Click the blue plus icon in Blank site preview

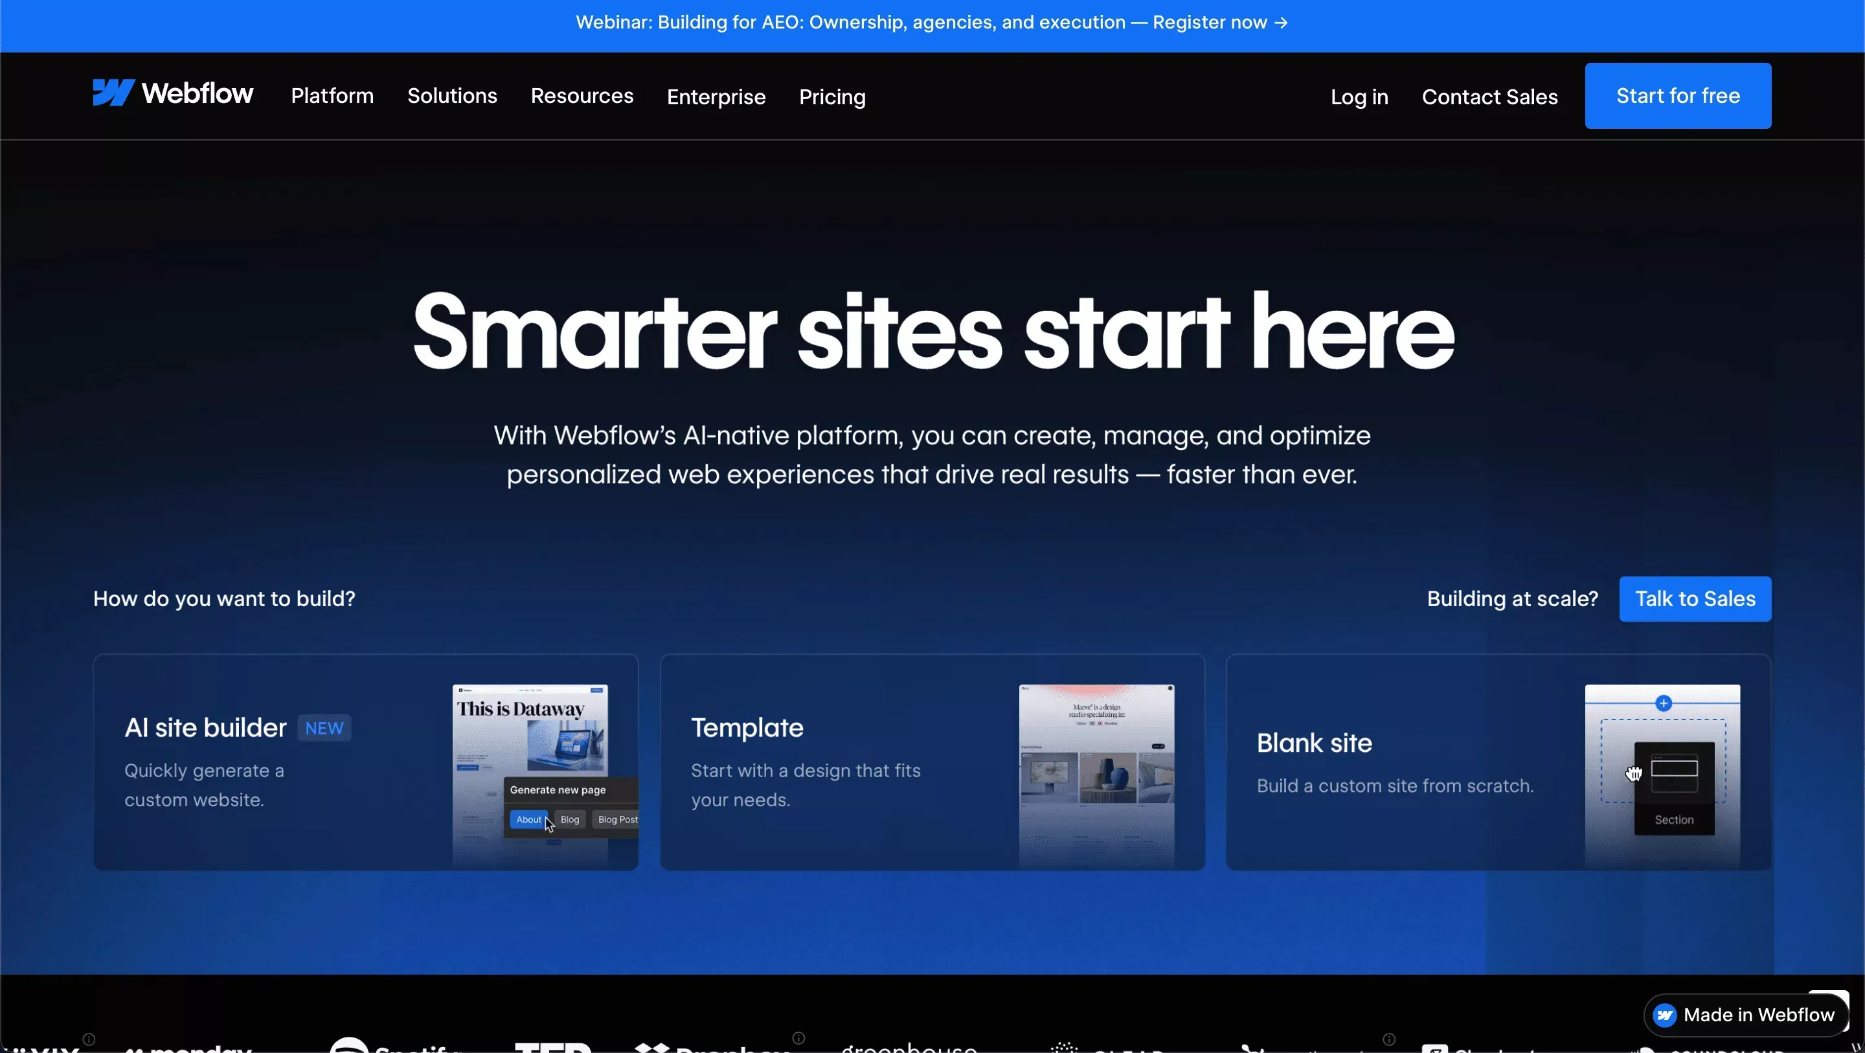click(x=1664, y=703)
